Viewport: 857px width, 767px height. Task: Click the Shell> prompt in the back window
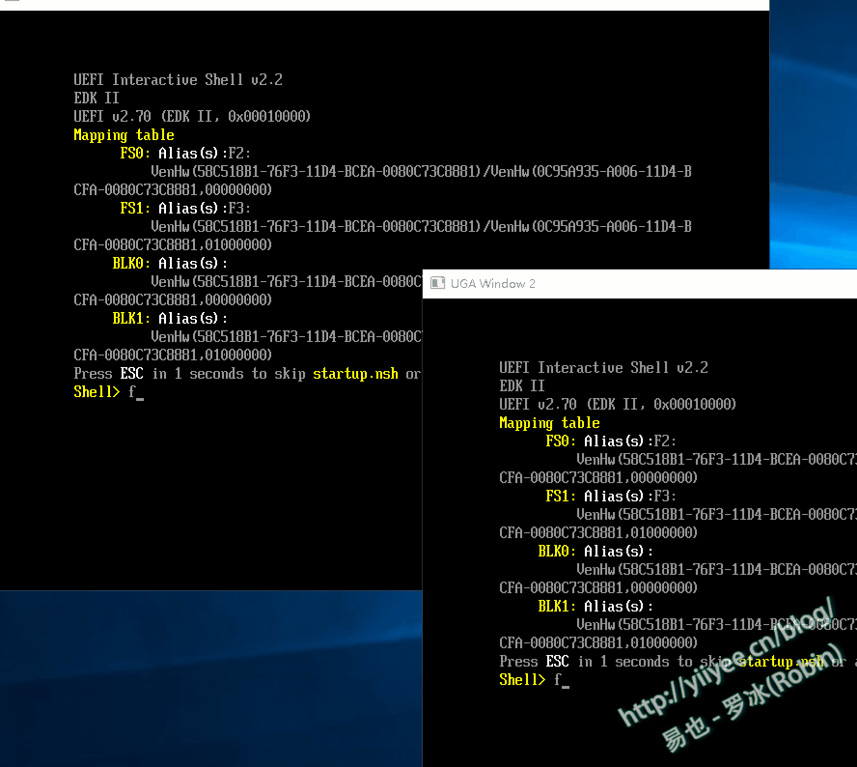coord(97,391)
